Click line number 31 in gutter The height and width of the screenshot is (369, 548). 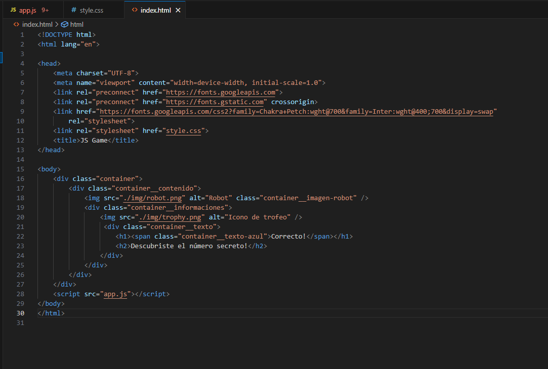(20, 323)
